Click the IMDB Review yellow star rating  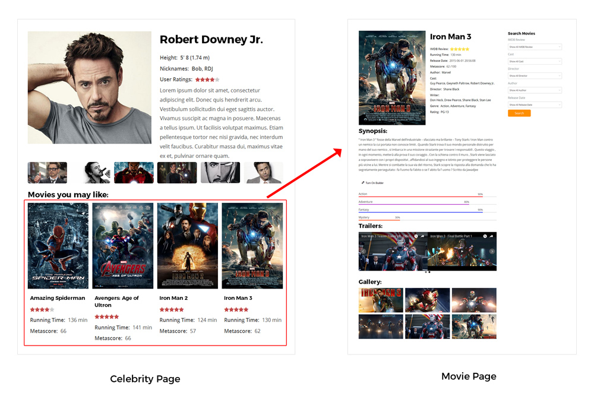(x=460, y=49)
